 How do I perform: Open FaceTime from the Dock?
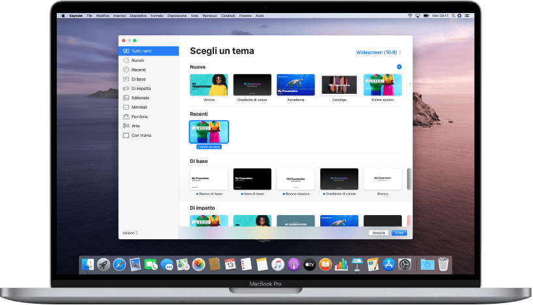(x=151, y=265)
